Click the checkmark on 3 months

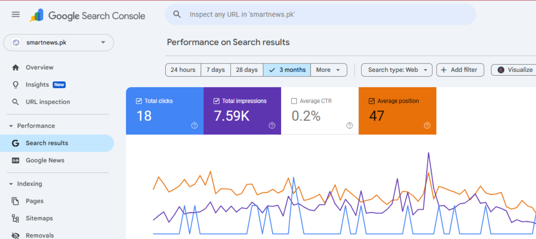[x=272, y=70]
